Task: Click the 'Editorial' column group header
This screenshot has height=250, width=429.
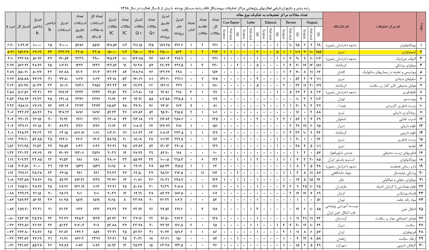Action: coord(271,22)
